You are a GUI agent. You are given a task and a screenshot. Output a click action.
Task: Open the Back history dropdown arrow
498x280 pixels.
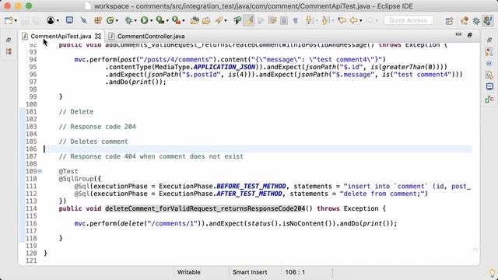[361, 21]
